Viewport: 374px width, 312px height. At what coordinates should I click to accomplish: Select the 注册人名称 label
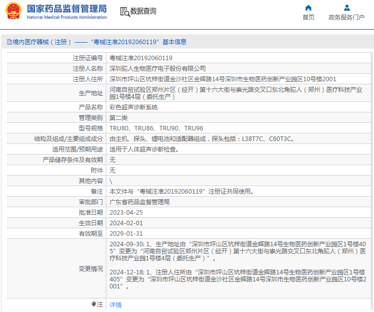tap(88, 69)
